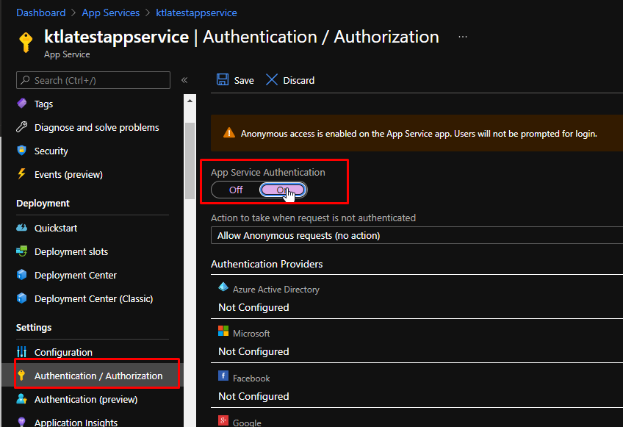
Task: Click the Discard X icon
Action: 272,79
